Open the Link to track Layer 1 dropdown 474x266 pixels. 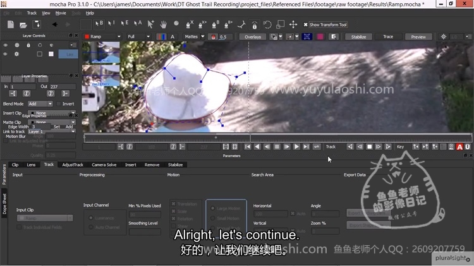pos(51,131)
